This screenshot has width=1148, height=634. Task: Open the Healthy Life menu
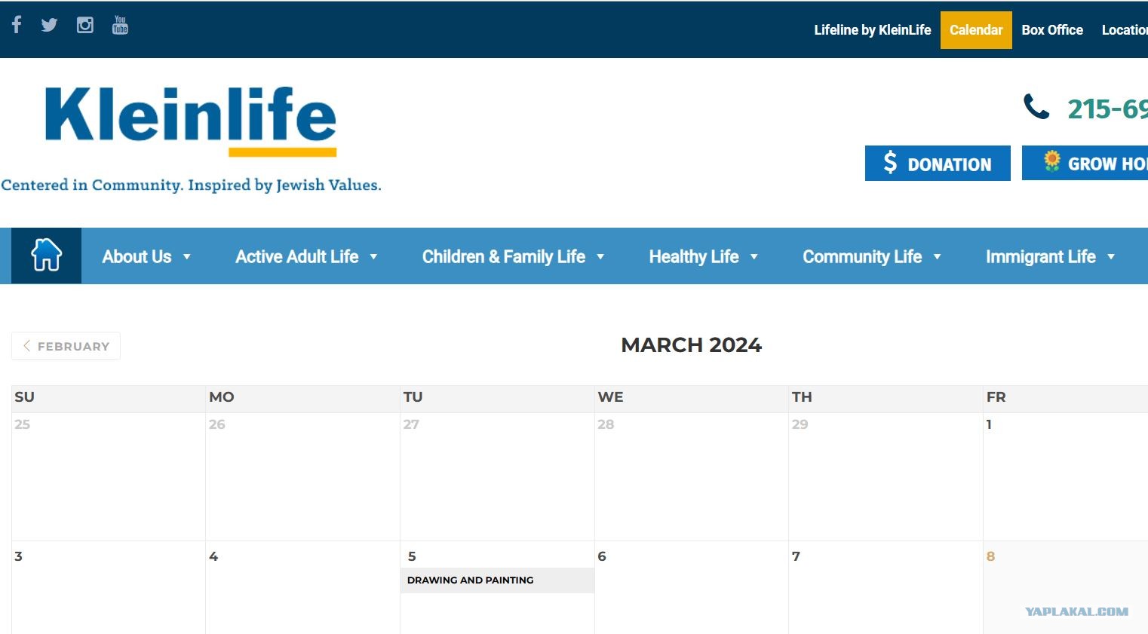coord(694,257)
